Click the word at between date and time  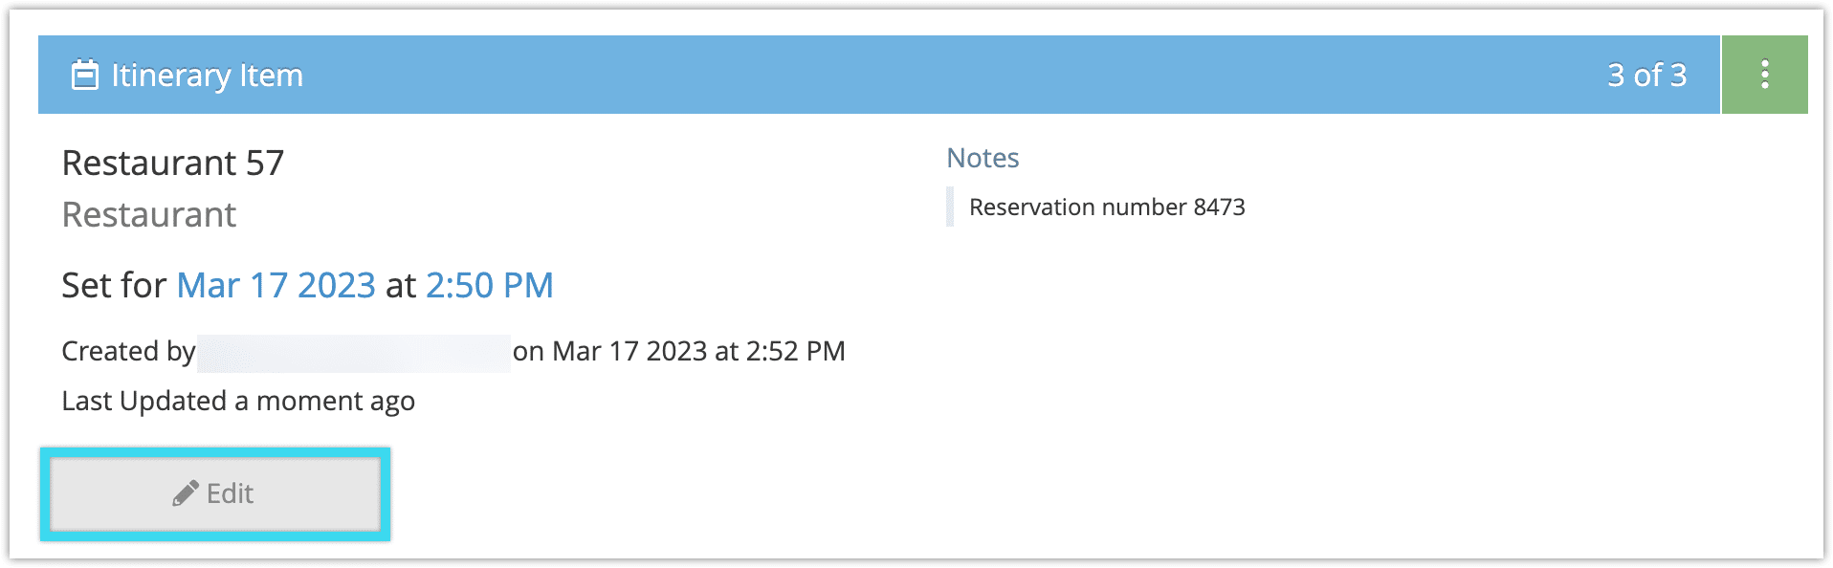tap(401, 285)
